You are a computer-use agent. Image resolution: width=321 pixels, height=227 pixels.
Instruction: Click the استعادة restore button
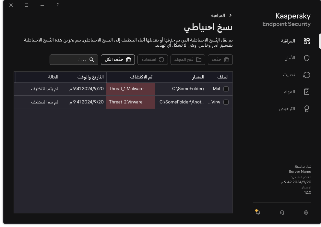(x=152, y=60)
